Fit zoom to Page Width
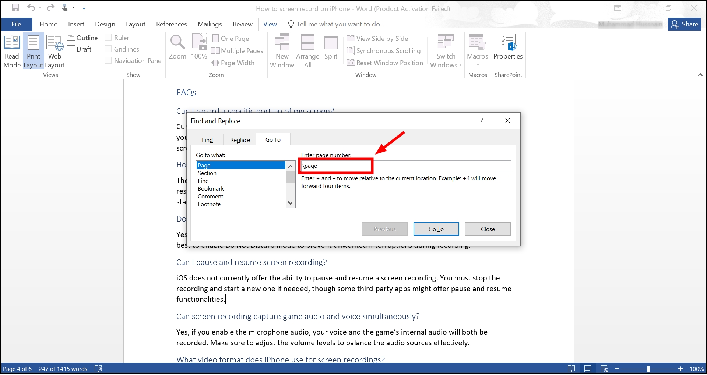 point(233,63)
